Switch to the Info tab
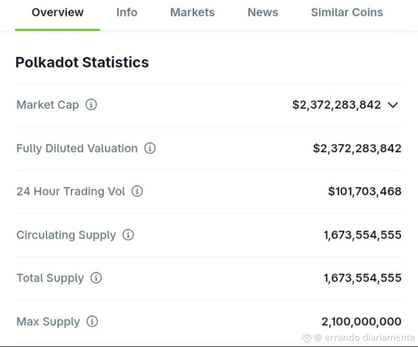The image size is (418, 347). pyautogui.click(x=127, y=12)
